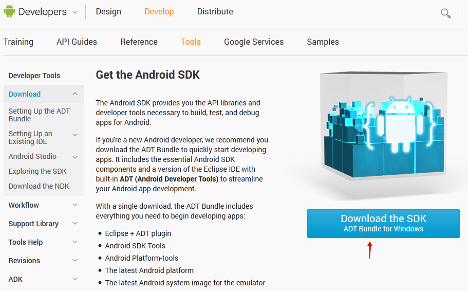Expand the Revisions chevron
Viewport: 468px width, 291px height.
coord(75,261)
